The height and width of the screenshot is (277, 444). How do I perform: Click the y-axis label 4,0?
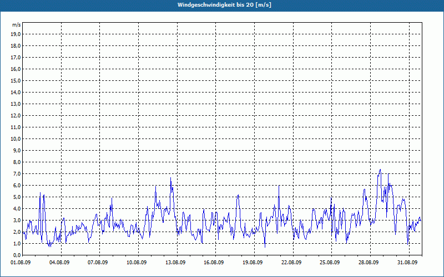[x=17, y=209]
